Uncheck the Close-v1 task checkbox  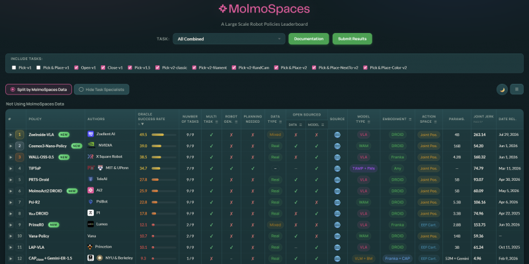[103, 68]
